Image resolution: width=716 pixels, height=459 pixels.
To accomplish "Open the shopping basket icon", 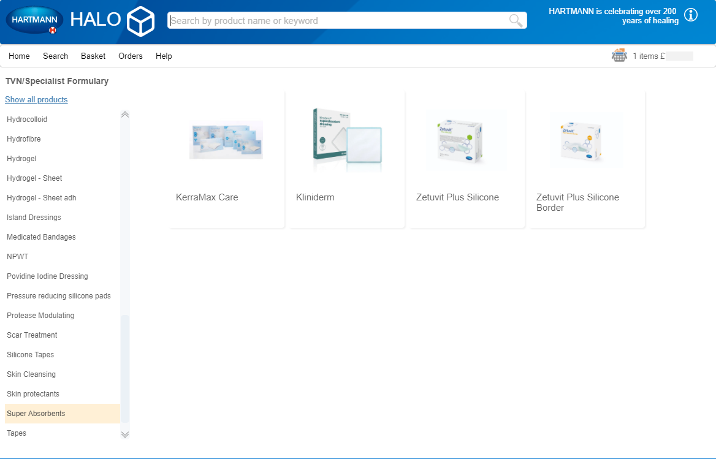I will [x=619, y=56].
